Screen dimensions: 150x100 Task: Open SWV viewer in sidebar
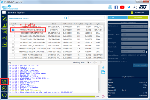[4, 44]
